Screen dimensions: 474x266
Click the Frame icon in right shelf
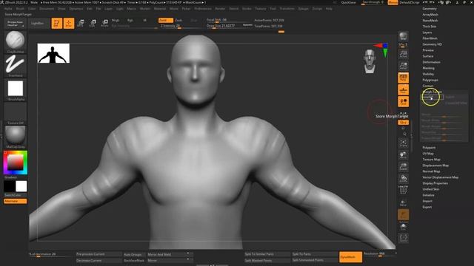pos(403,143)
